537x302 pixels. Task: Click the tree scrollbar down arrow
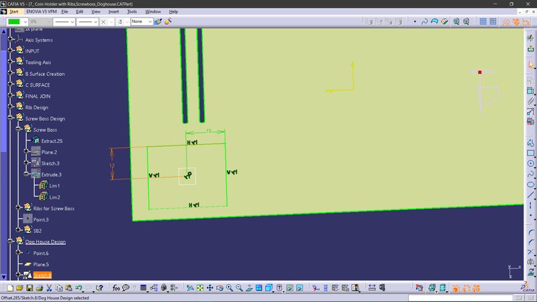tap(4, 276)
